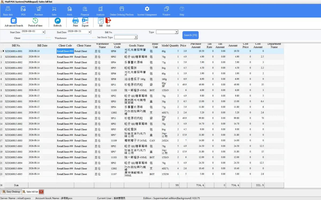
Task: Click the CAN basic unit cell
Action: 155,140
